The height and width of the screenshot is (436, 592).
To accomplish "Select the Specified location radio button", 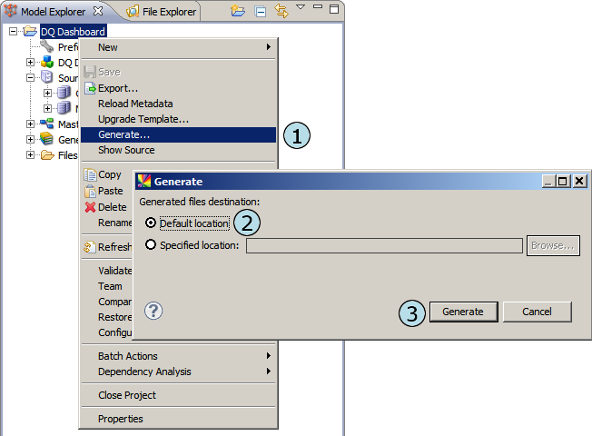I will coord(151,245).
